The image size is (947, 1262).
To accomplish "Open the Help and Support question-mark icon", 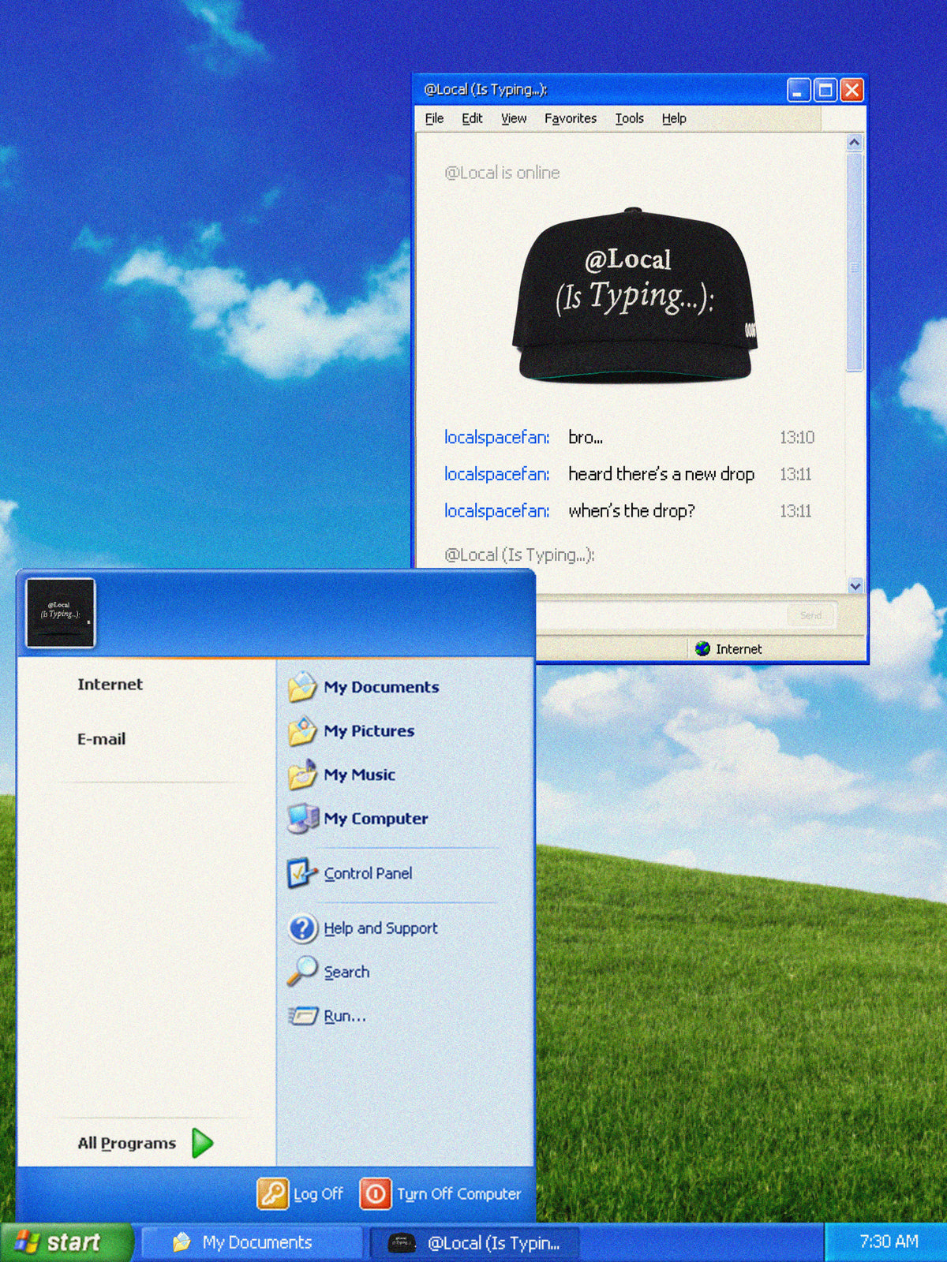I will coord(302,928).
